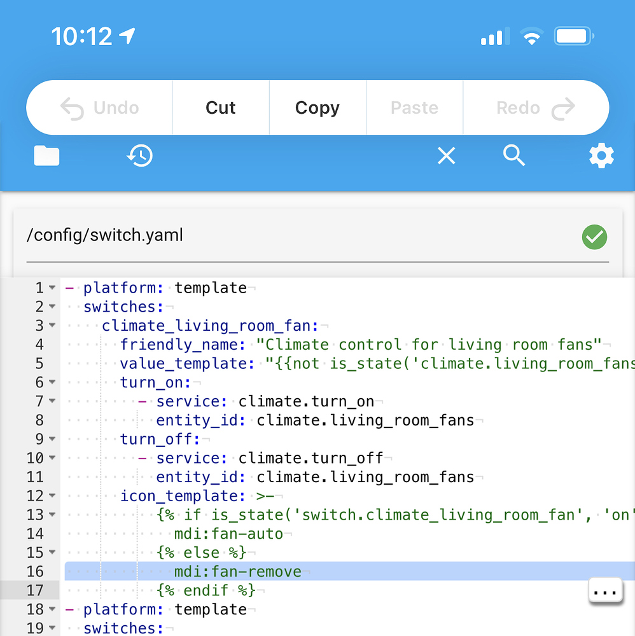Collapse turn_off fold arrow on line 9
This screenshot has width=635, height=636.
click(x=52, y=439)
